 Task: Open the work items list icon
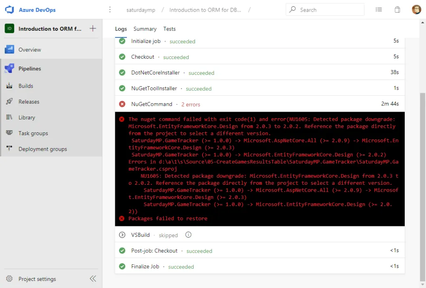pyautogui.click(x=379, y=10)
